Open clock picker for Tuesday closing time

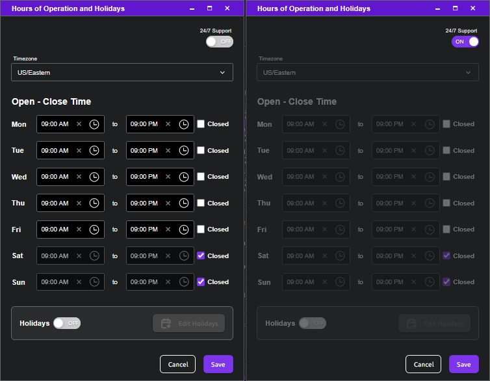[184, 150]
